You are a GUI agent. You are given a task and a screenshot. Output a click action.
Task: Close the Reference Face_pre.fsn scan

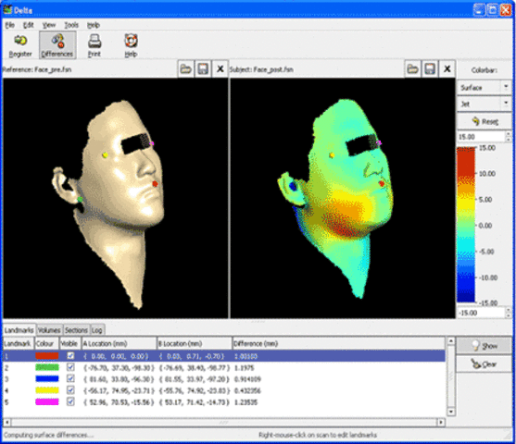pos(220,69)
